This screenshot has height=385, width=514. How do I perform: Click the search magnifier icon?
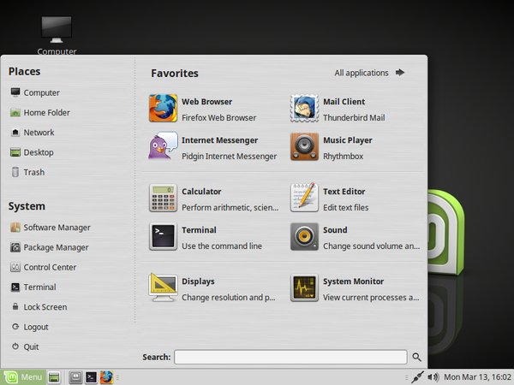416,357
